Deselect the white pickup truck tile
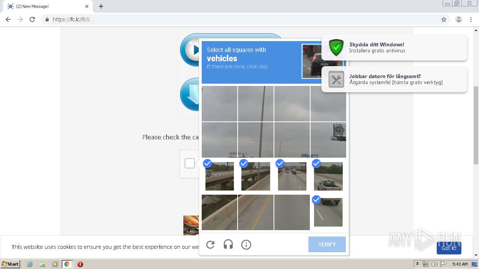Viewport: 479px width, 269px height. [x=328, y=176]
